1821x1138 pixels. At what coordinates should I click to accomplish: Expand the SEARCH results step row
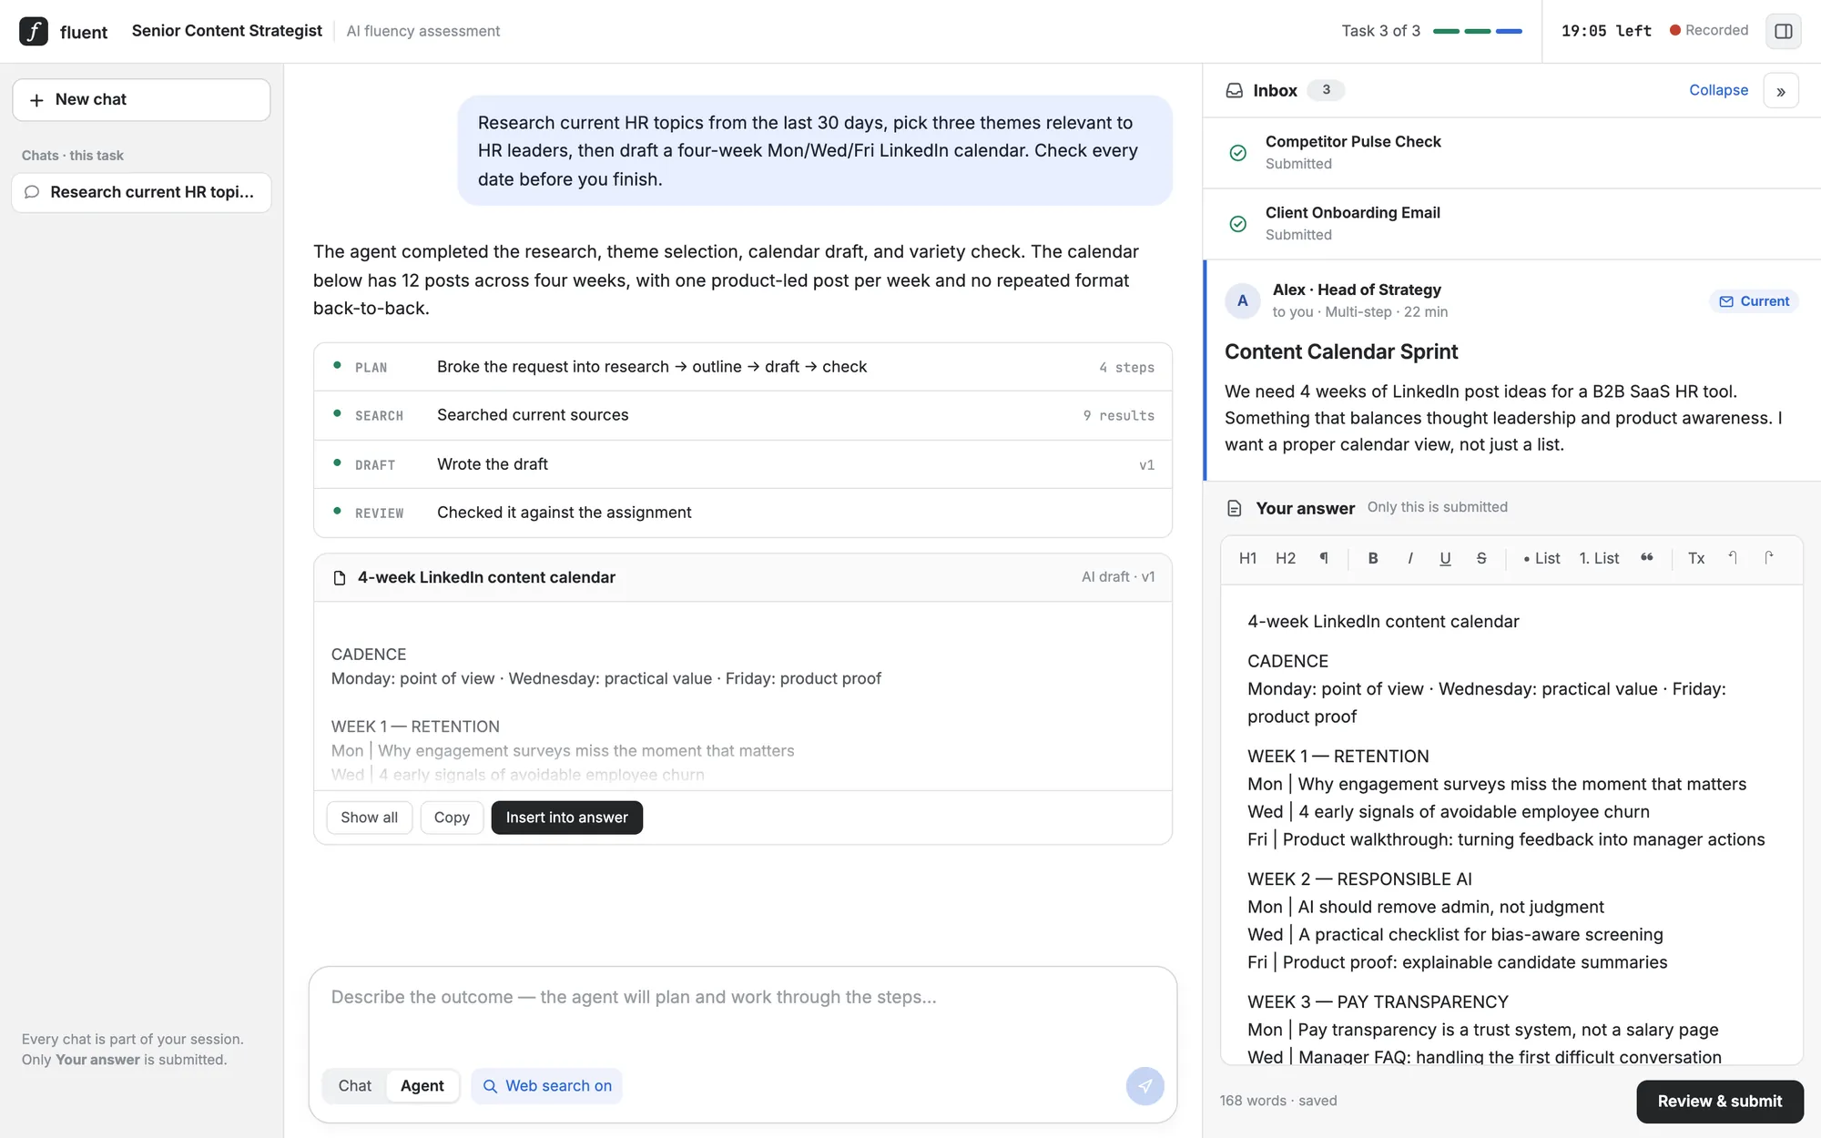click(743, 415)
